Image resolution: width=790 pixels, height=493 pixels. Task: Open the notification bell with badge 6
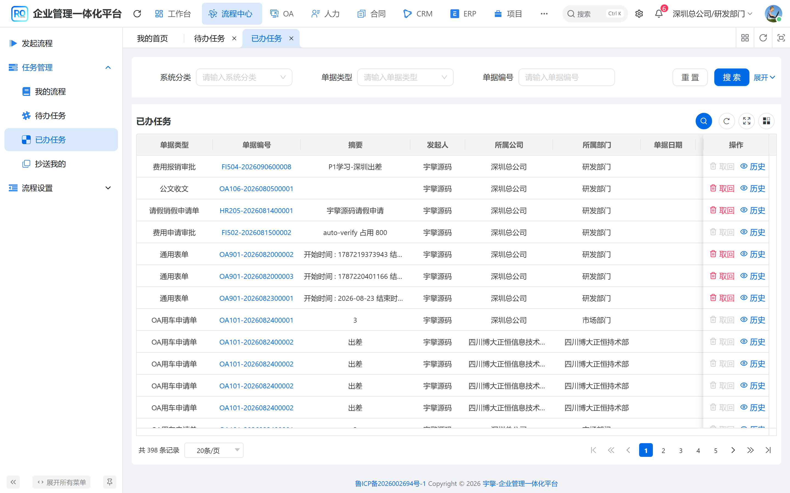click(x=659, y=14)
